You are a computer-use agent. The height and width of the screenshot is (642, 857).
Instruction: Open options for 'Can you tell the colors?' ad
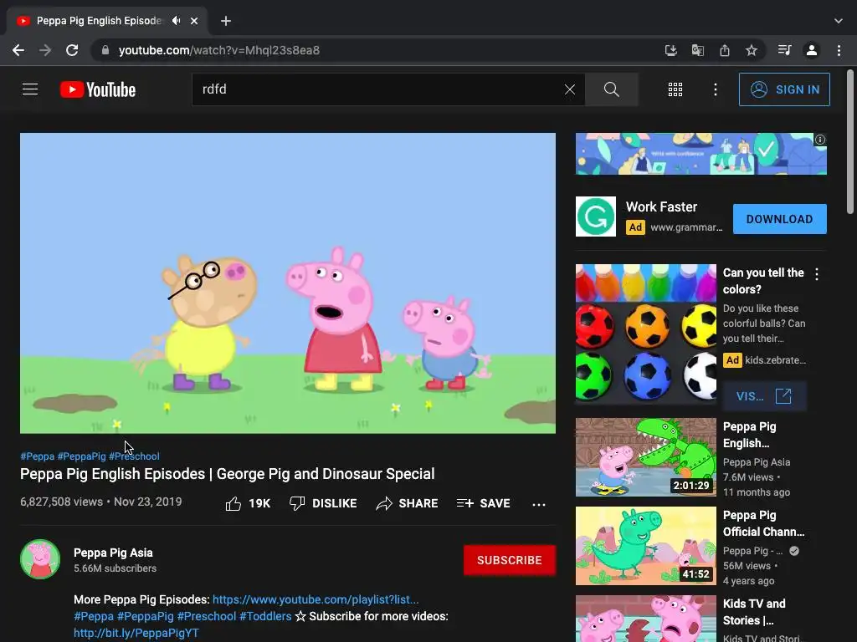[817, 274]
